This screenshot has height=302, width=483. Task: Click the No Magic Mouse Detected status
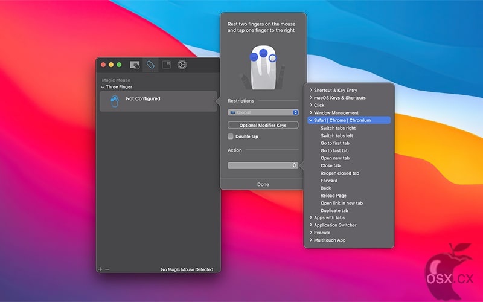click(x=187, y=269)
